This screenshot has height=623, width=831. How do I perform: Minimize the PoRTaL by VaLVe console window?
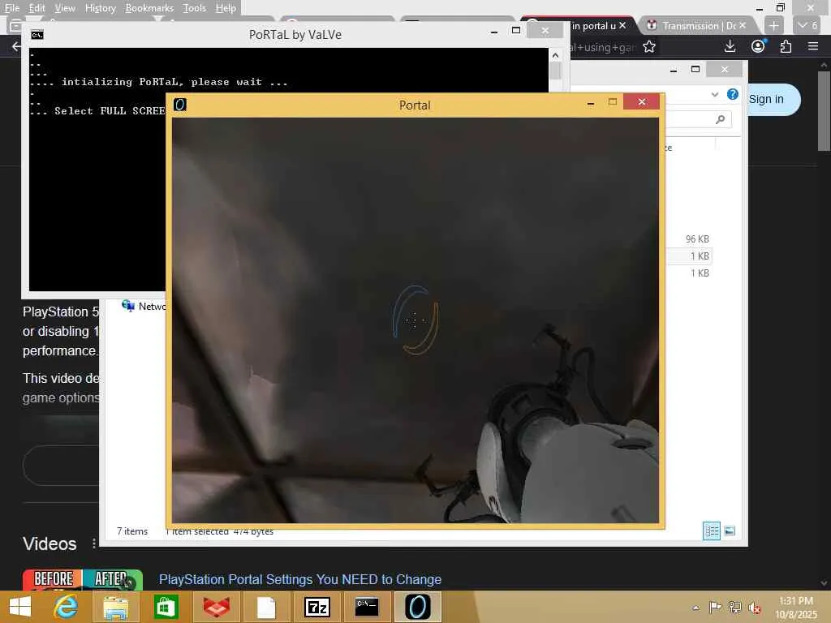coord(494,32)
